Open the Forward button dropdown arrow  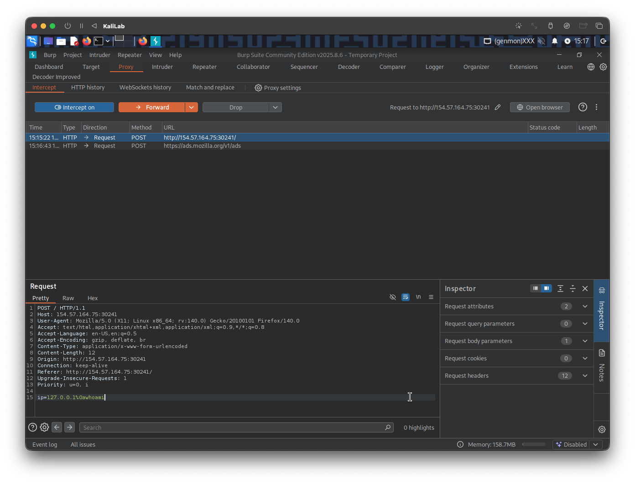[x=191, y=107]
